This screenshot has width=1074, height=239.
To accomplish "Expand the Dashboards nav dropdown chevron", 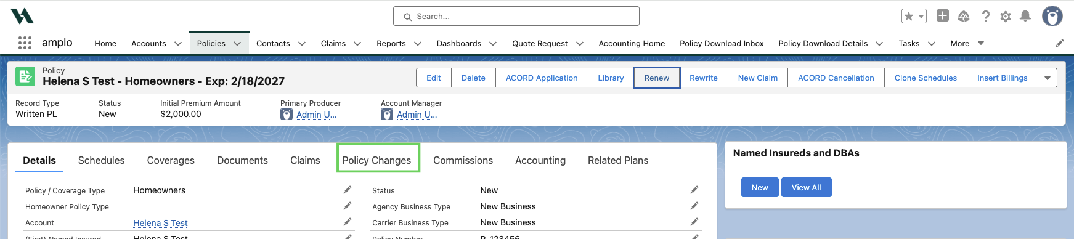I will coord(493,44).
